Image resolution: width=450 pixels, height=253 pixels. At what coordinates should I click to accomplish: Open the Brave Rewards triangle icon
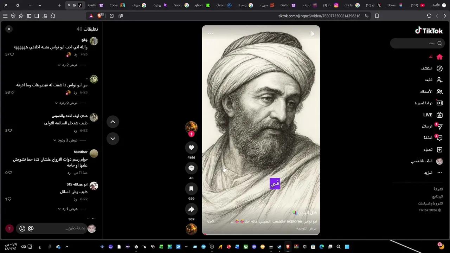91,16
